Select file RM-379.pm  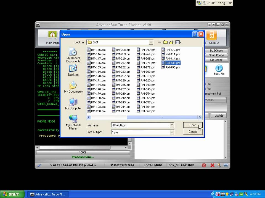click(171, 50)
